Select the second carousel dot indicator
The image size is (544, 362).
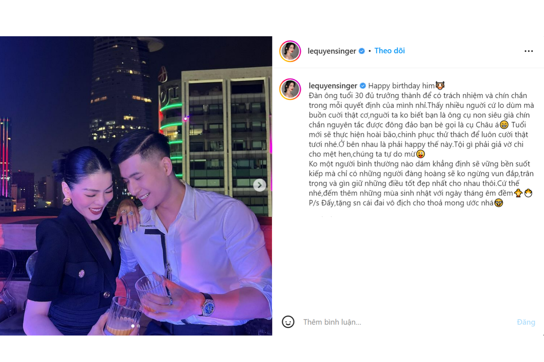(x=138, y=326)
